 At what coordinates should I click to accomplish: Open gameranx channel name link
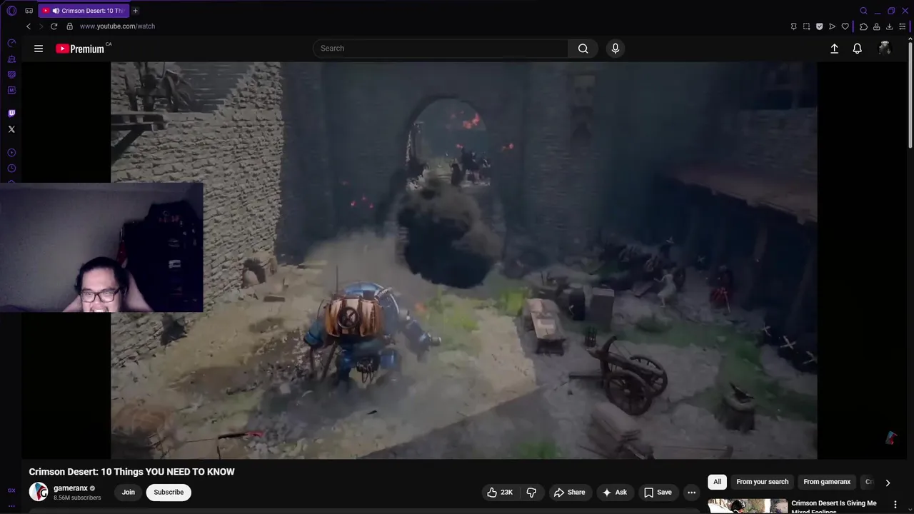pyautogui.click(x=71, y=488)
